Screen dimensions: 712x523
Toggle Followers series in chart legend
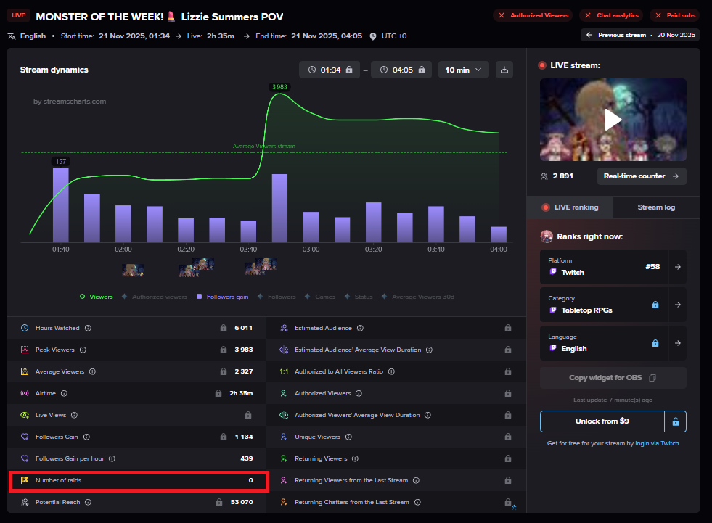(x=277, y=297)
